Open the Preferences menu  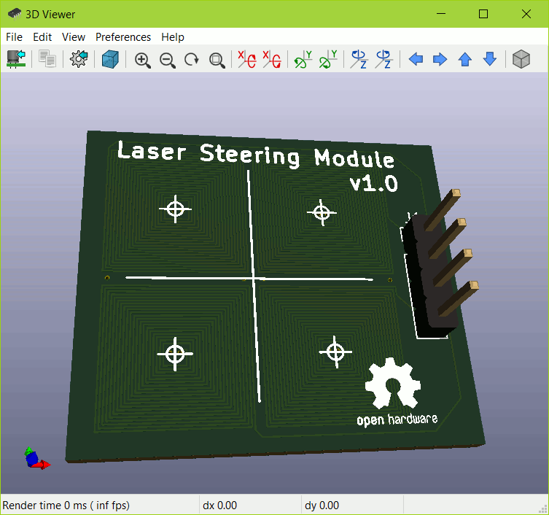click(123, 37)
